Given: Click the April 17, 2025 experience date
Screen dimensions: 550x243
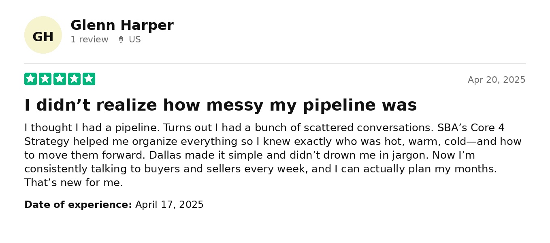Looking at the screenshot, I should coord(169,205).
